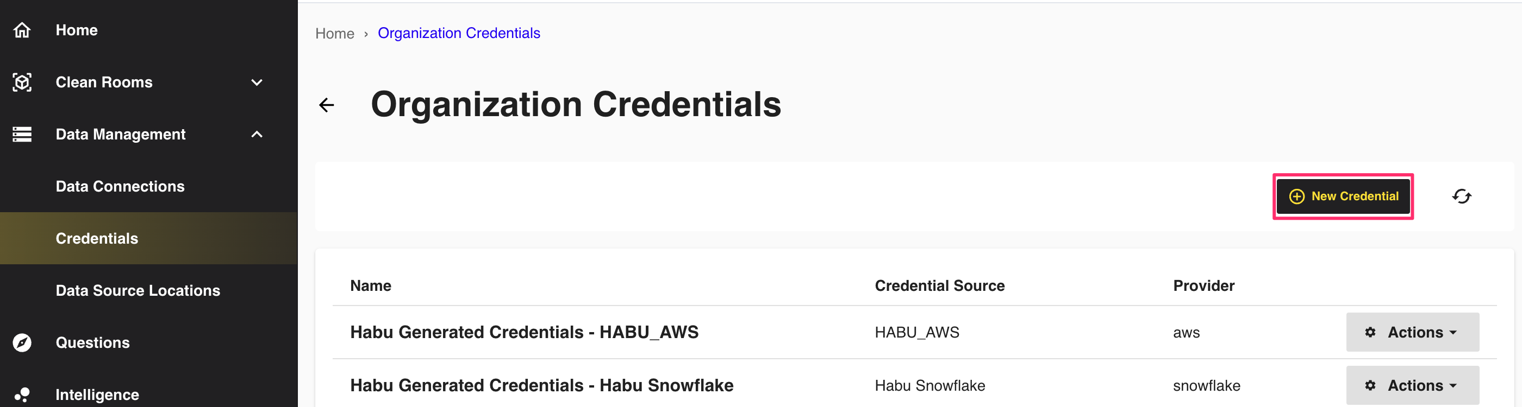The height and width of the screenshot is (407, 1522).
Task: Open Actions dropdown for Habu Snowflake credential
Action: (x=1412, y=385)
